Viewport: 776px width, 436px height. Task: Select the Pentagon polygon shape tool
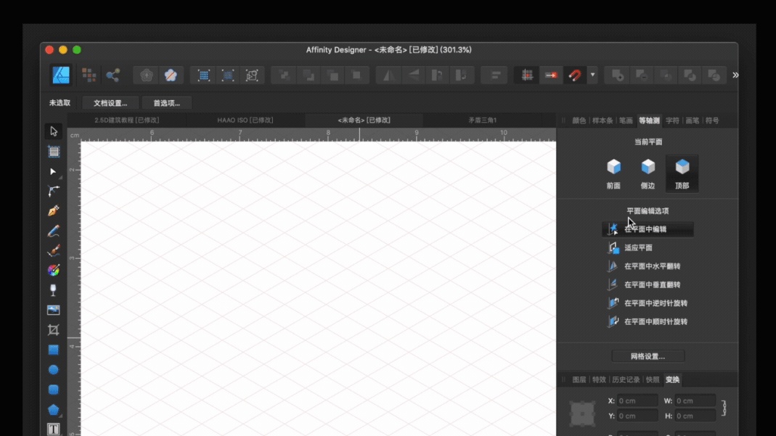point(54,409)
